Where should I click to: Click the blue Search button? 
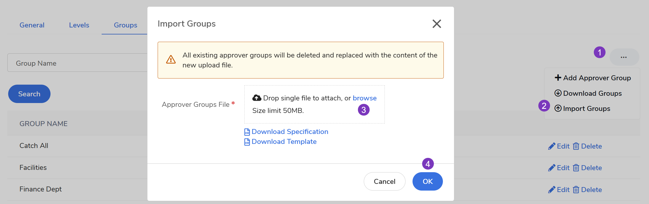pos(29,94)
